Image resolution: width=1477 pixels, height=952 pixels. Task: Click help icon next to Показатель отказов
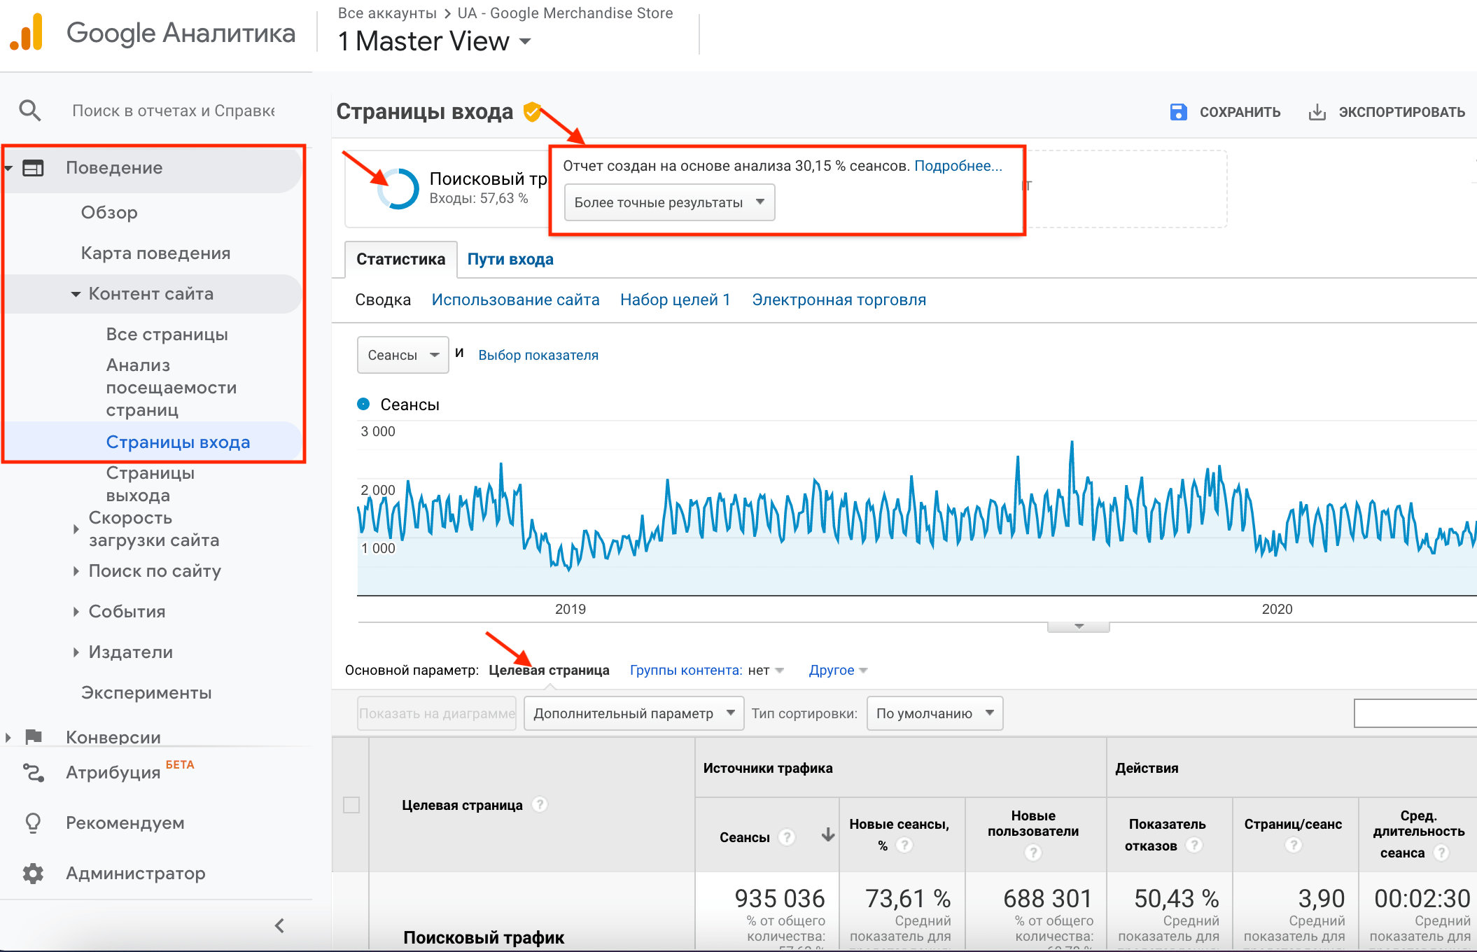click(1194, 846)
